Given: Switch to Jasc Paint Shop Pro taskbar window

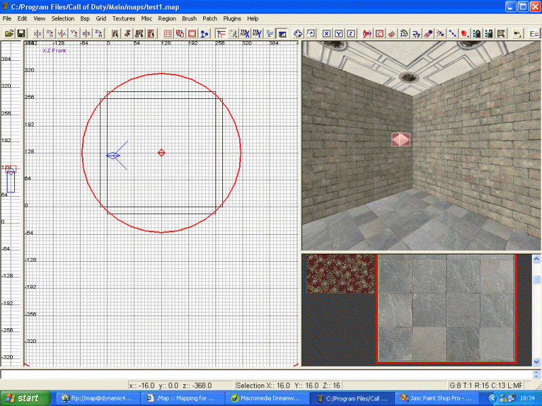Looking at the screenshot, I should point(436,398).
